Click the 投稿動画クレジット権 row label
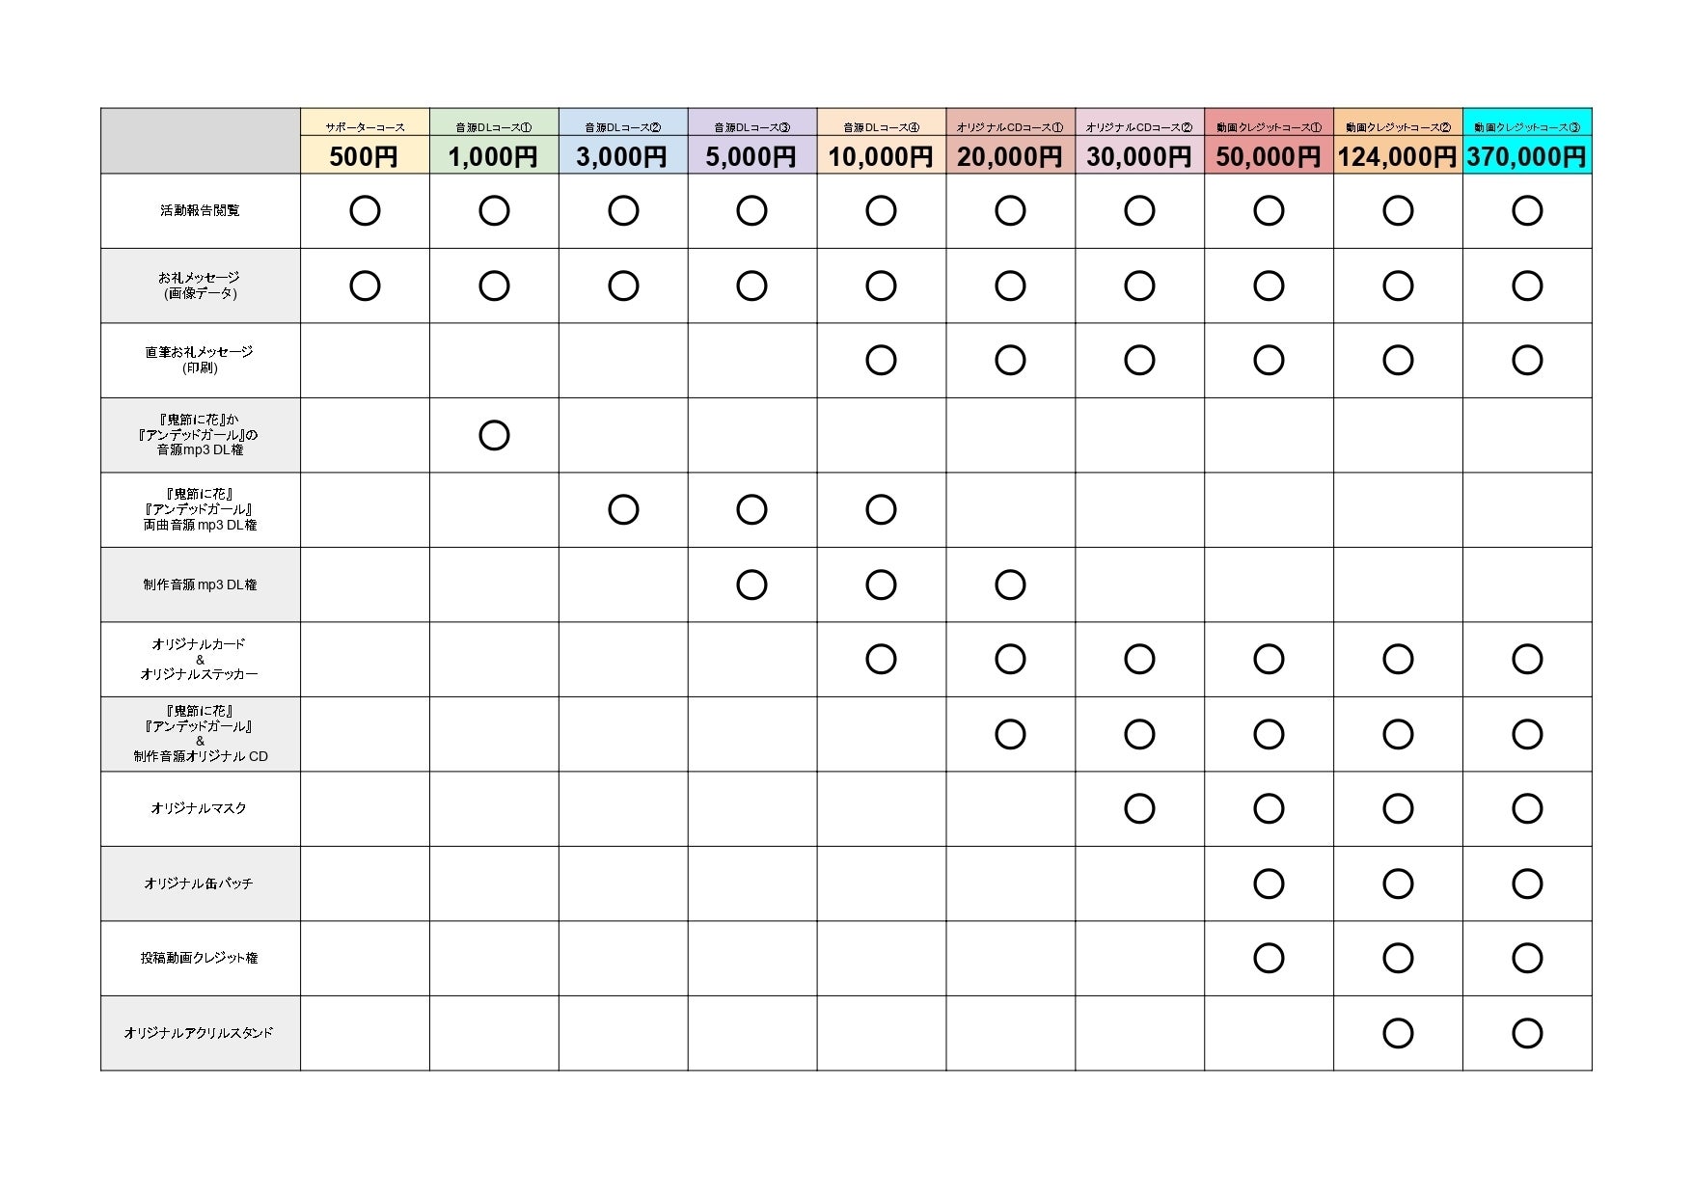 pos(200,958)
